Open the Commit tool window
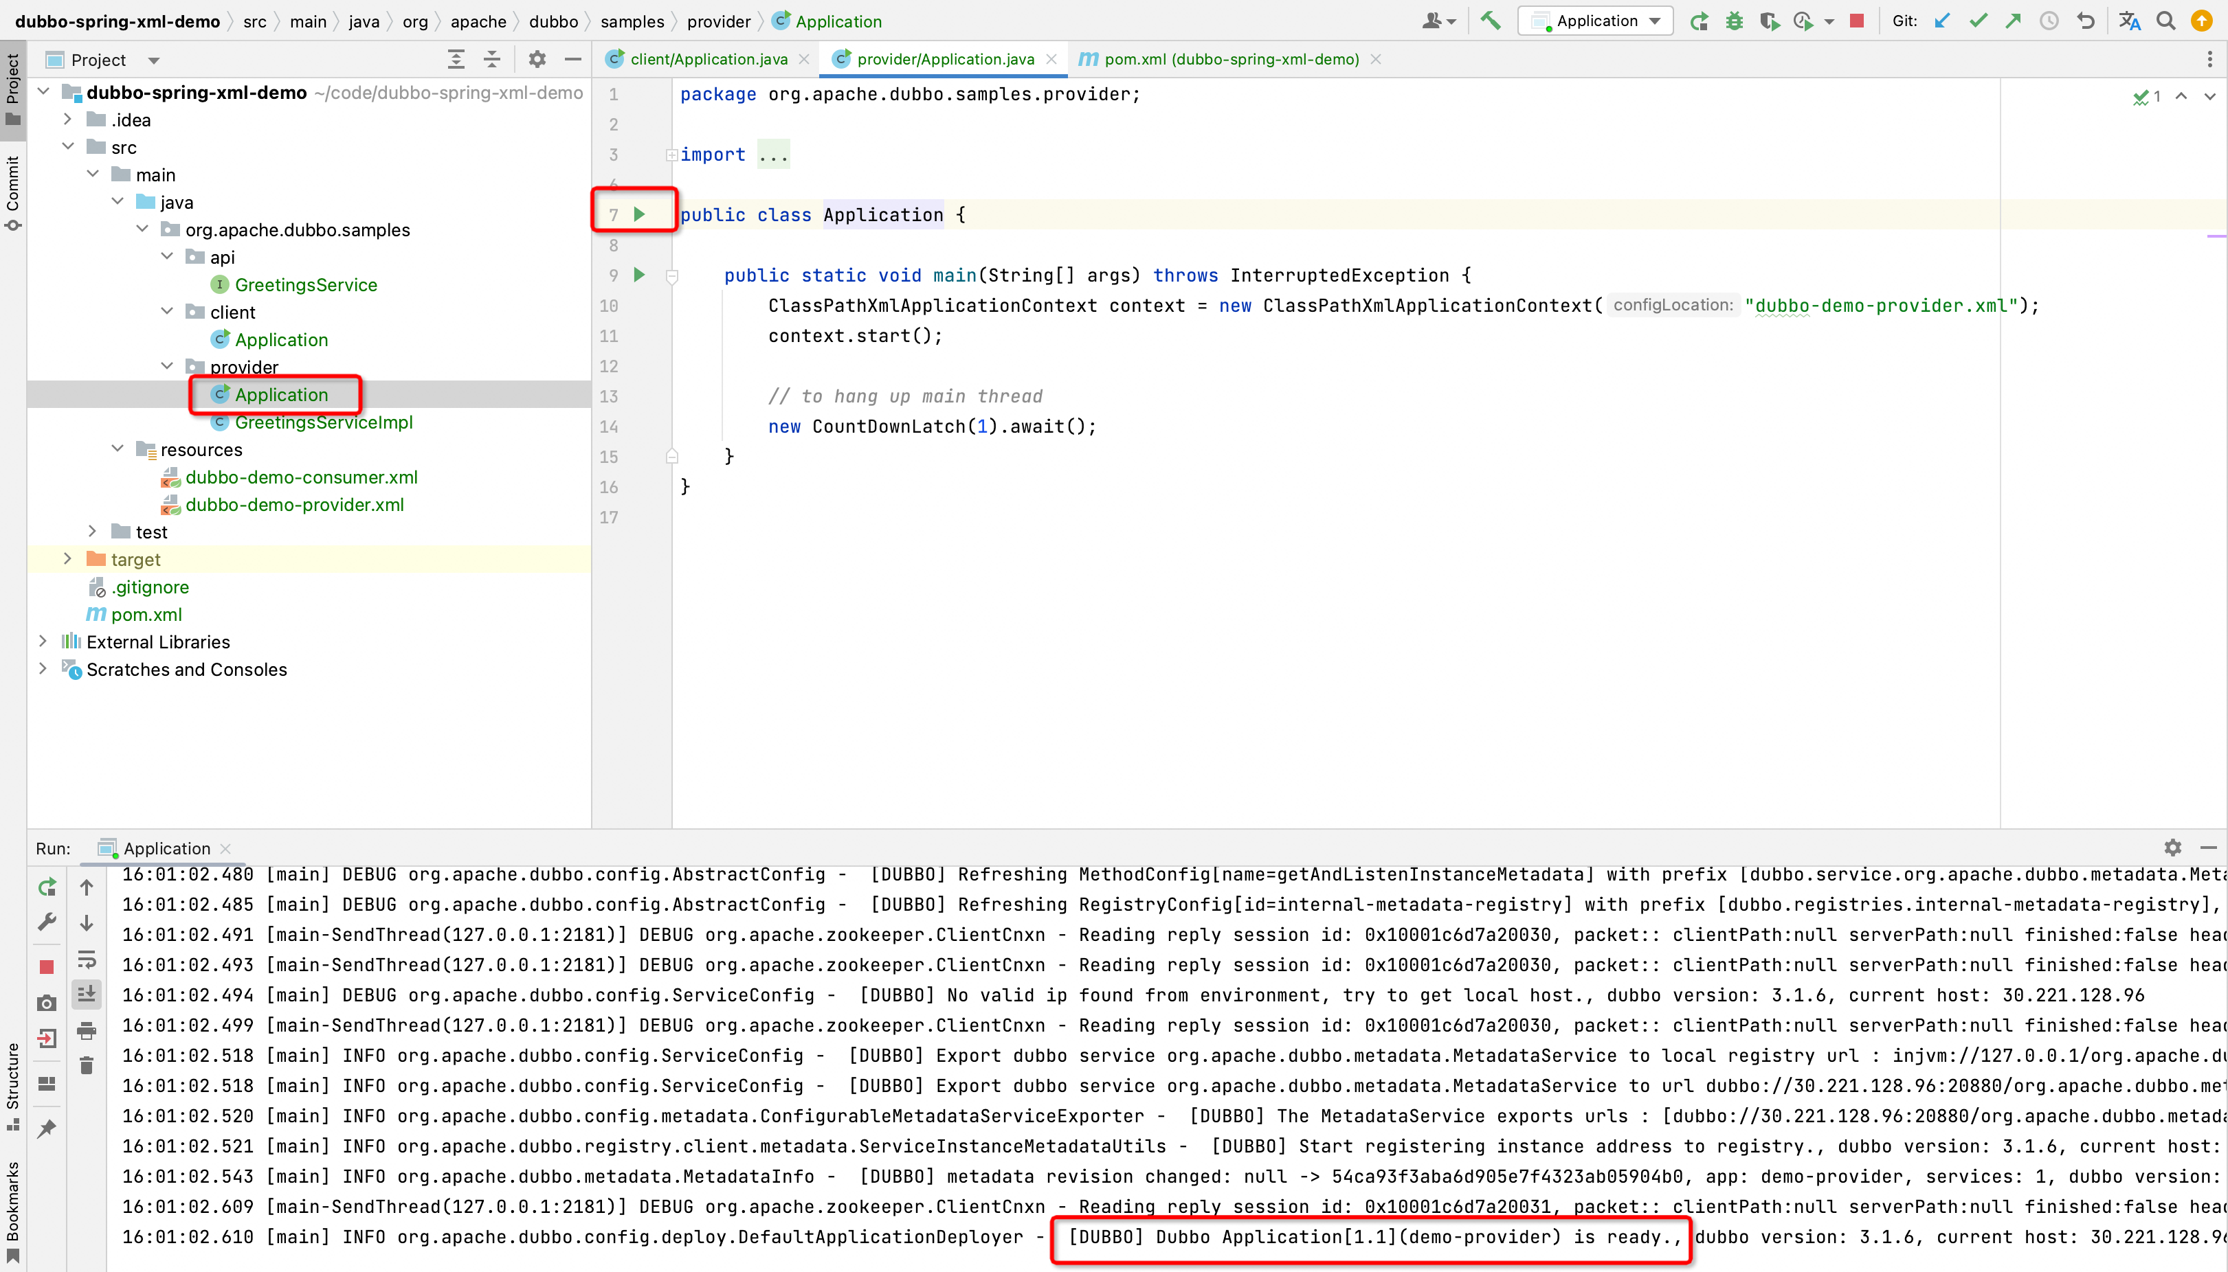This screenshot has height=1272, width=2228. point(12,192)
